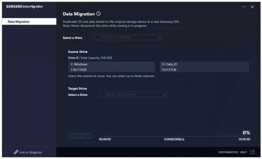
Task: Click the elapsed time 00:00:00 under Start
Action: click(105, 139)
